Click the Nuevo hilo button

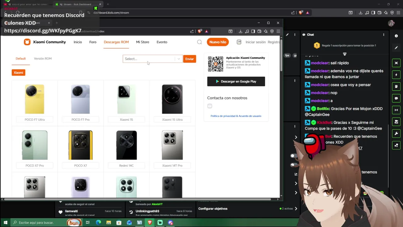(218, 42)
